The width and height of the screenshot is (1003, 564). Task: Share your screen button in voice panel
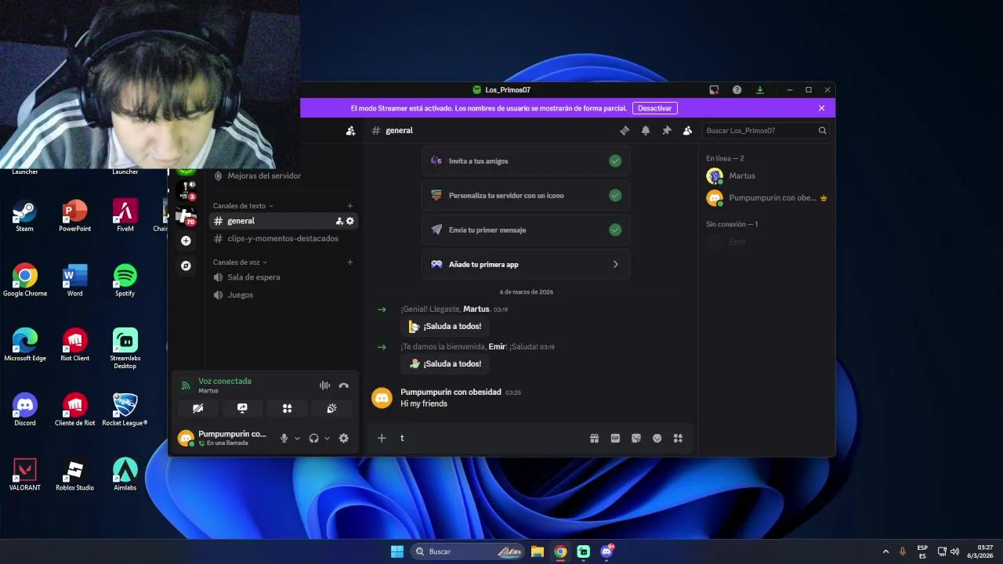[x=242, y=408]
